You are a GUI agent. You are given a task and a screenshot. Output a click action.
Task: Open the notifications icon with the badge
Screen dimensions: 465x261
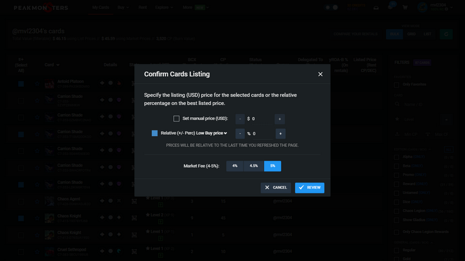pos(391,7)
